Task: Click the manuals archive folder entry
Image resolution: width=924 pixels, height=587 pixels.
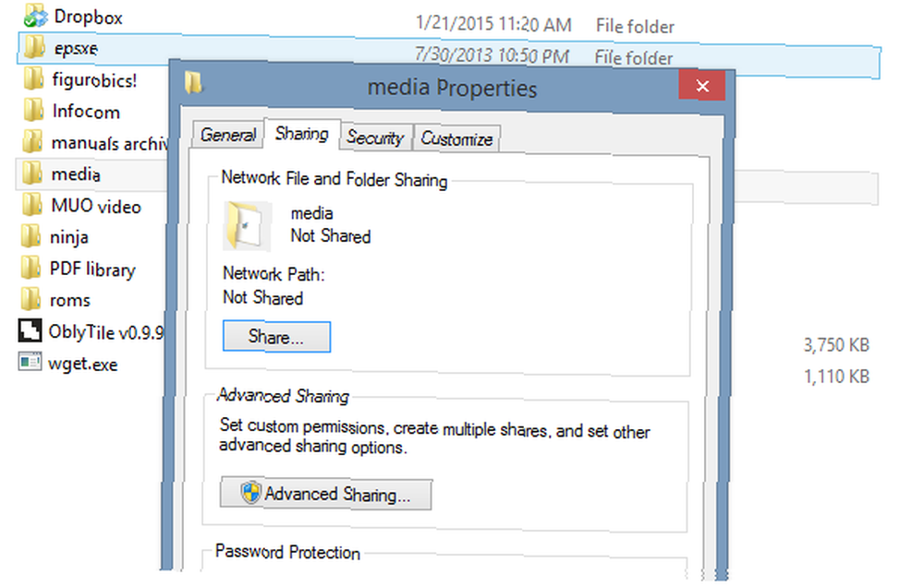Action: [x=94, y=142]
